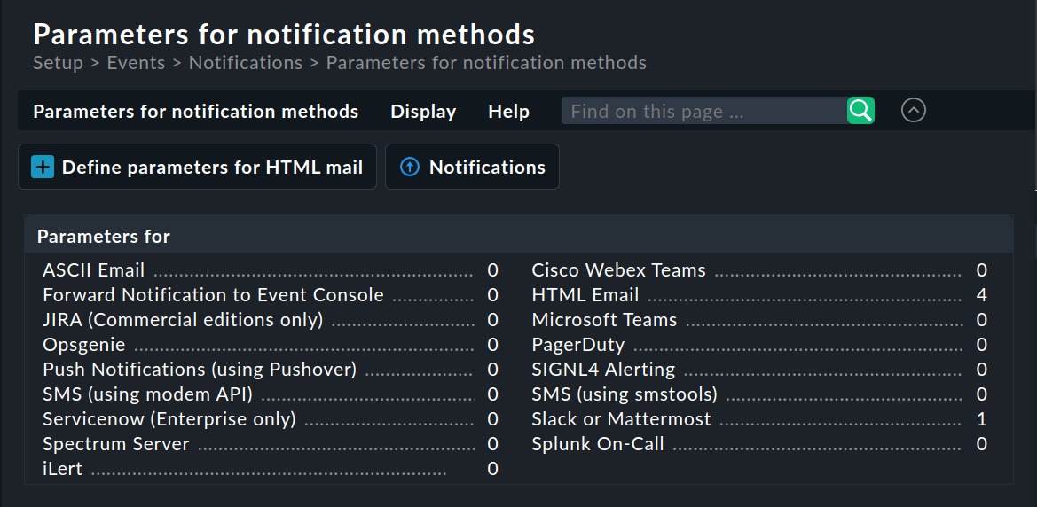Viewport: 1037px width, 507px height.
Task: Open Events in the breadcrumb
Action: click(137, 63)
